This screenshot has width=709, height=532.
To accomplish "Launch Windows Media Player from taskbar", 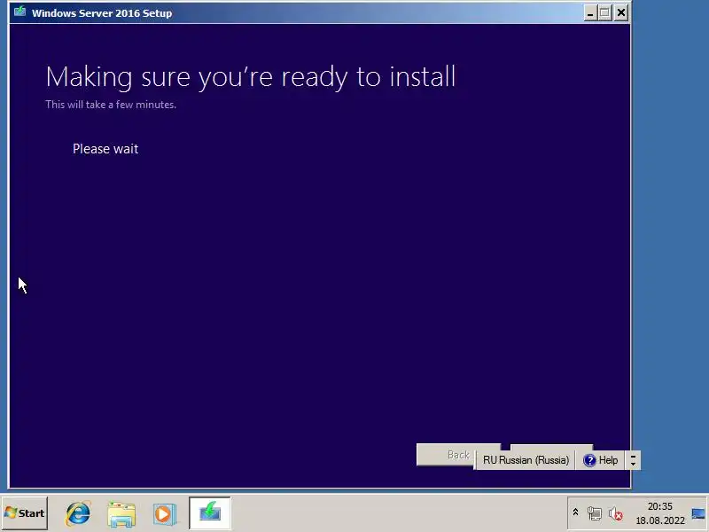I will pyautogui.click(x=164, y=514).
